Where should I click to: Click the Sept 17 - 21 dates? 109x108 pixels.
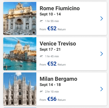pyautogui.click(x=50, y=50)
